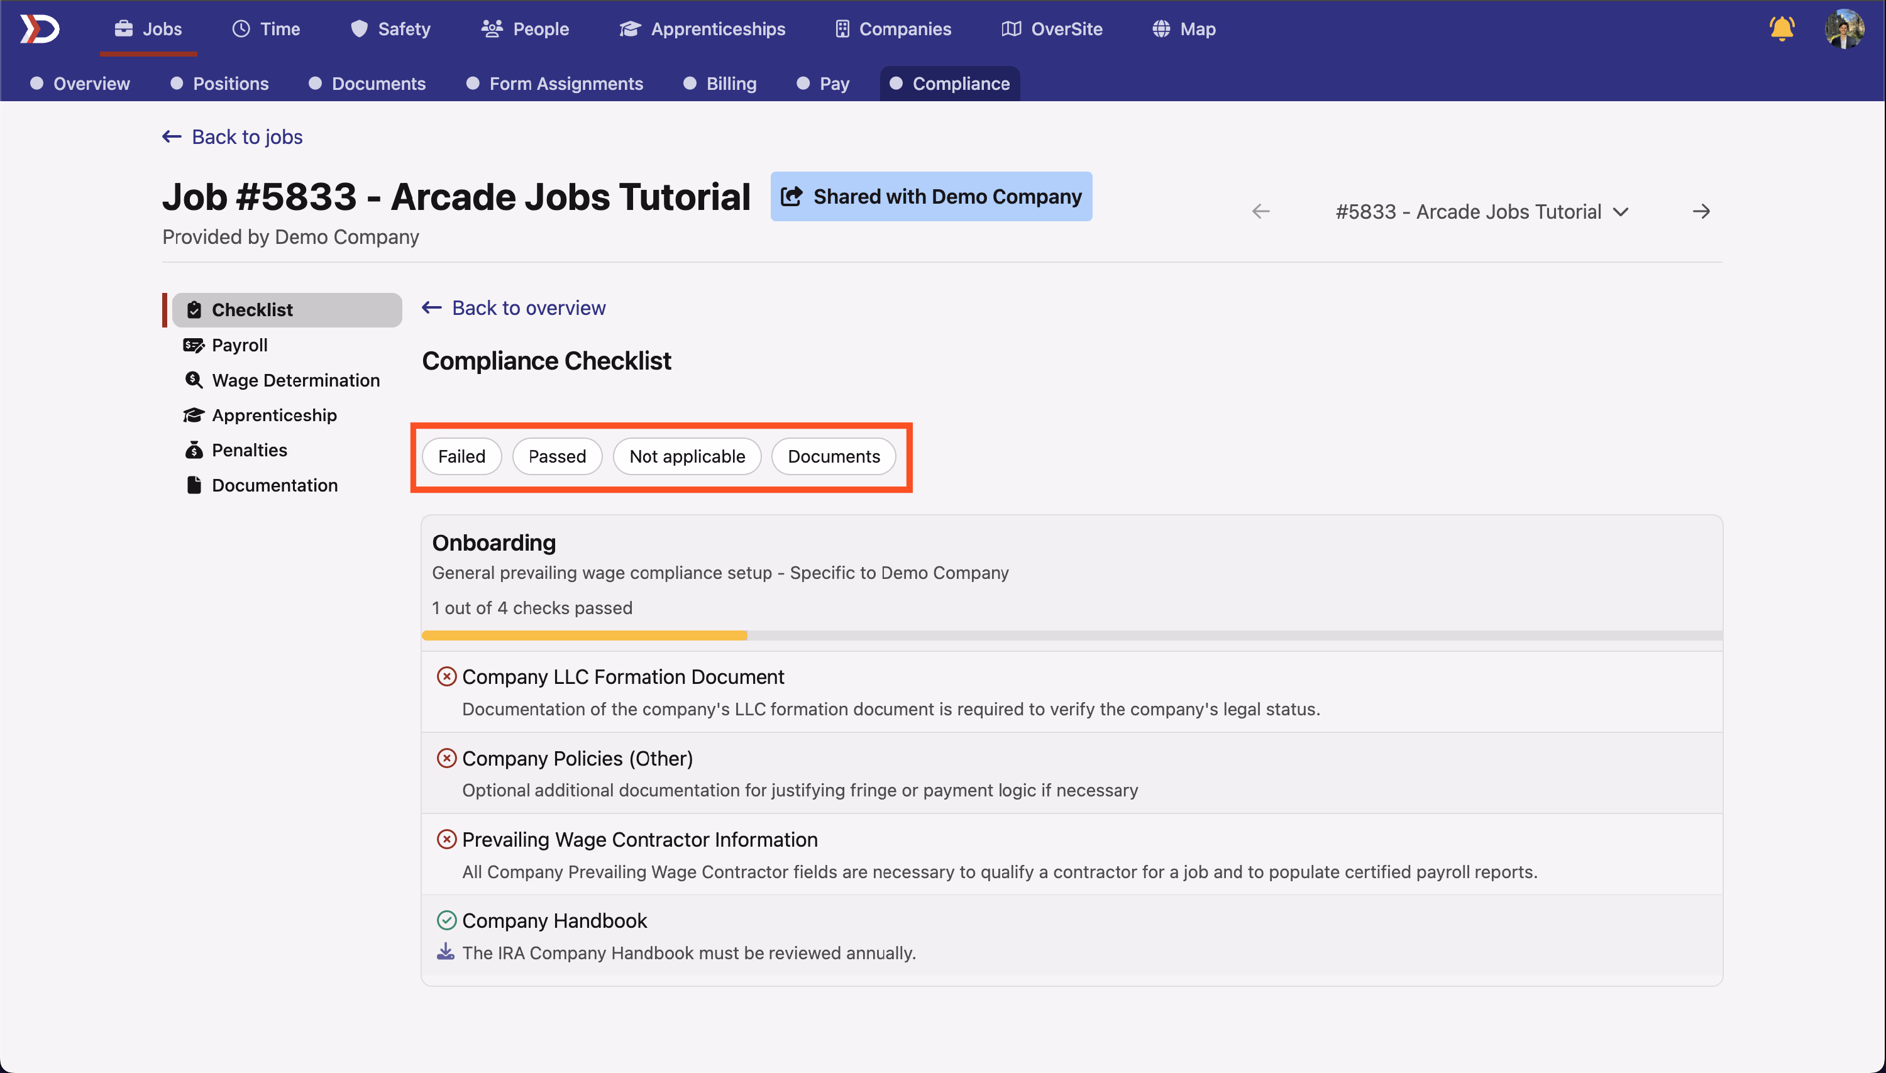Download the Company Handbook file icon
This screenshot has height=1073, width=1886.
click(x=445, y=952)
